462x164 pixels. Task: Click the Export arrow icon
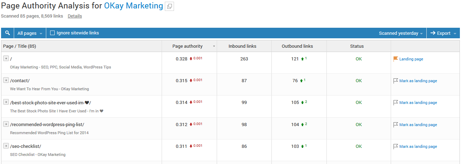[433, 33]
